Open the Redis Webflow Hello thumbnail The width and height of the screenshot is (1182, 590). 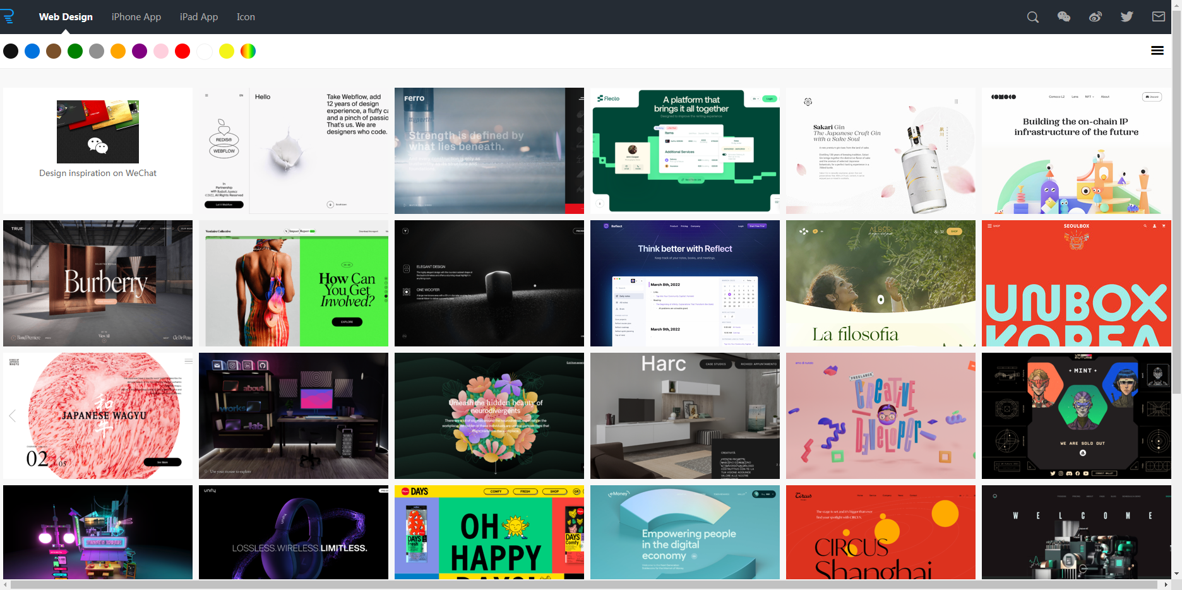click(294, 151)
